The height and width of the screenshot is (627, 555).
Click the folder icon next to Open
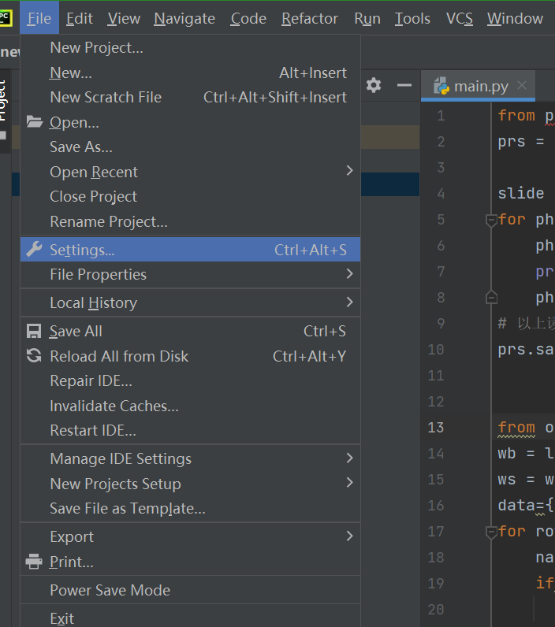coord(34,122)
